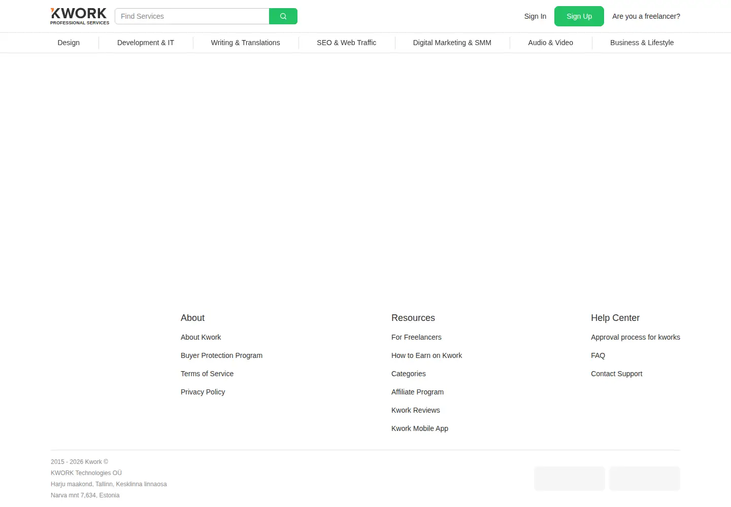Viewport: 731px width, 507px height.
Task: Visit the About Kwork footer link
Action: point(201,337)
